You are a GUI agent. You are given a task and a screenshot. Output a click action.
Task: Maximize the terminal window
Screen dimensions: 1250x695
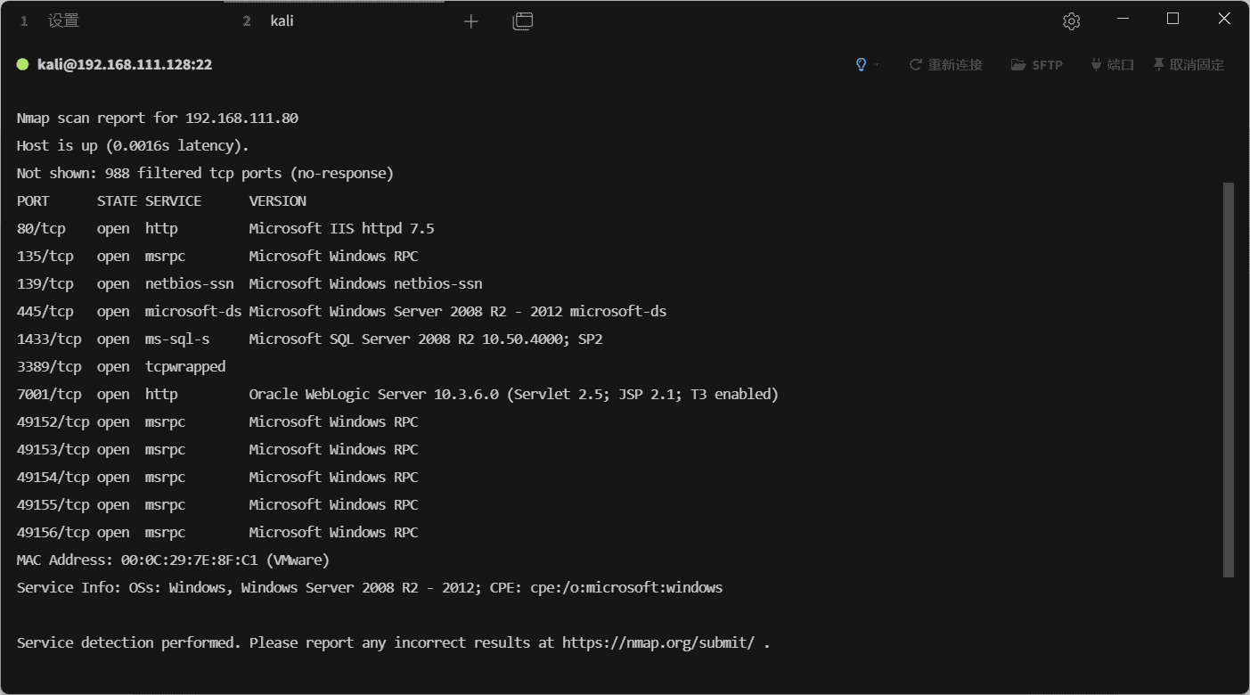(x=1173, y=19)
